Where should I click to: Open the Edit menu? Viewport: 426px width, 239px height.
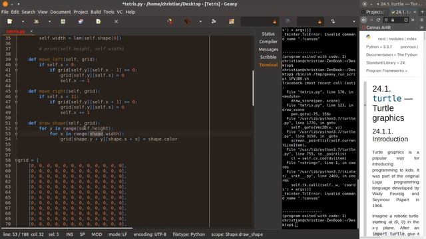(15, 12)
